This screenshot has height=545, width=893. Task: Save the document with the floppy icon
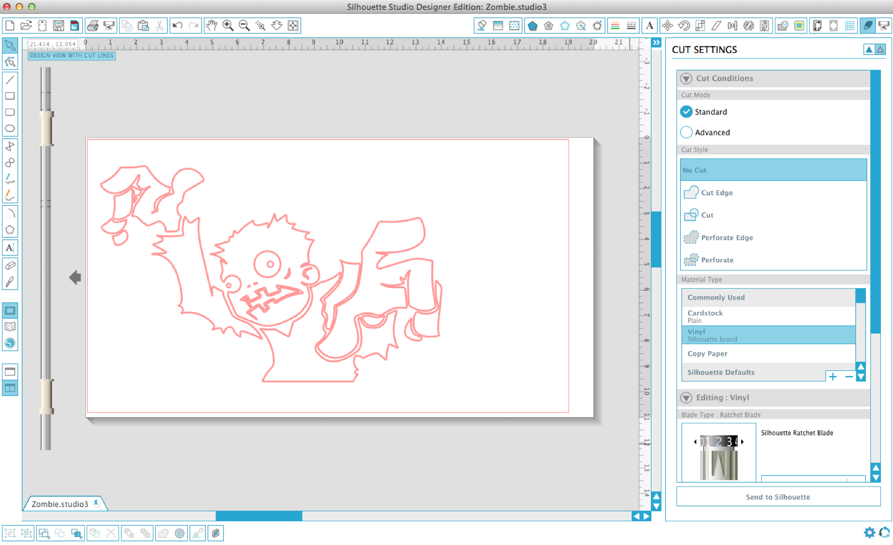click(x=59, y=25)
